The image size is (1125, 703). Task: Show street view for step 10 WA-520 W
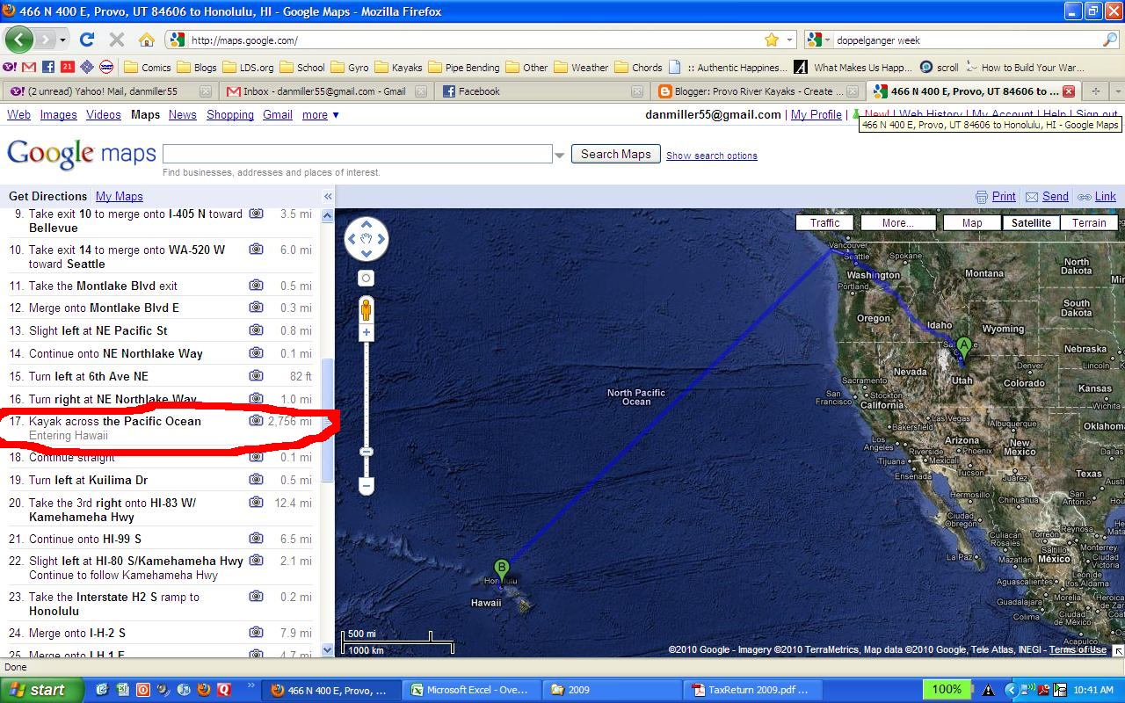[x=256, y=250]
